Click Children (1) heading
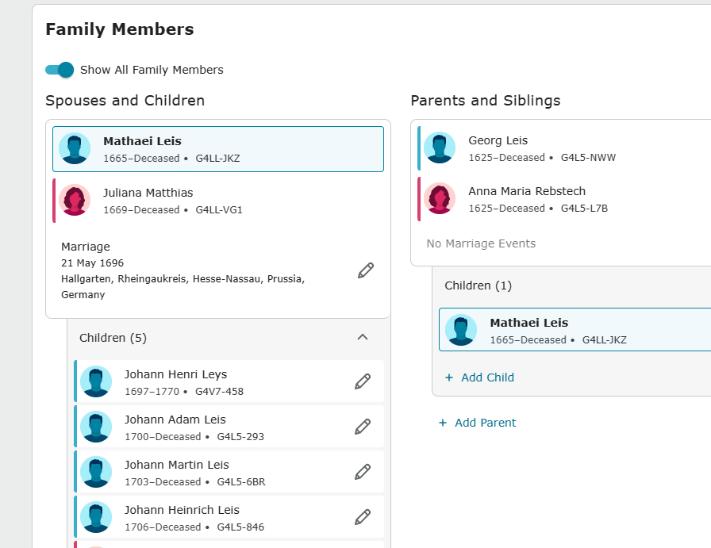 (x=478, y=285)
